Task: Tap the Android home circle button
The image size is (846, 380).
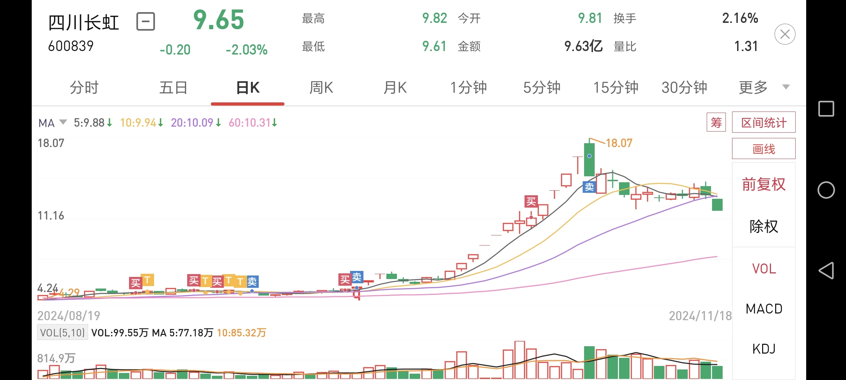Action: 826,190
